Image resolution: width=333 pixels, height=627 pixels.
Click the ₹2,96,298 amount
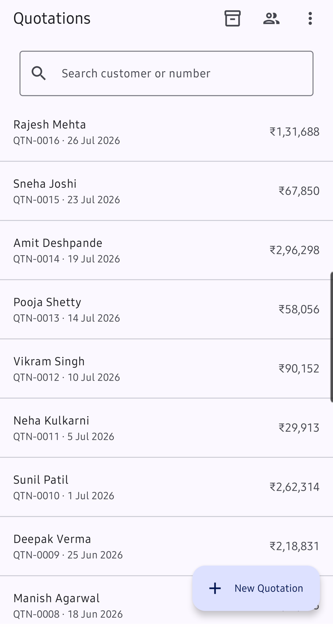click(295, 250)
